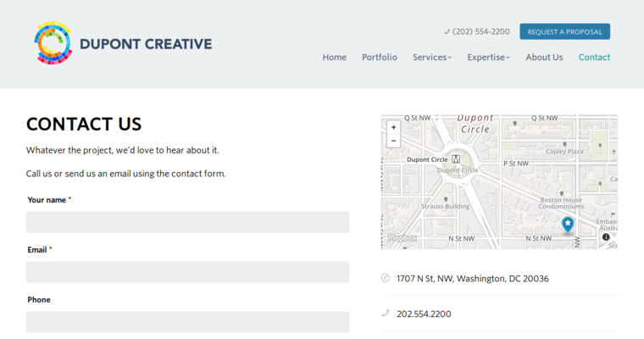Focus the Your name input field
The height and width of the screenshot is (339, 644).
(187, 222)
